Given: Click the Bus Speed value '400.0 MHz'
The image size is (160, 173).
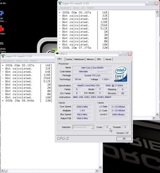Looking at the screenshot, I should [82, 114].
